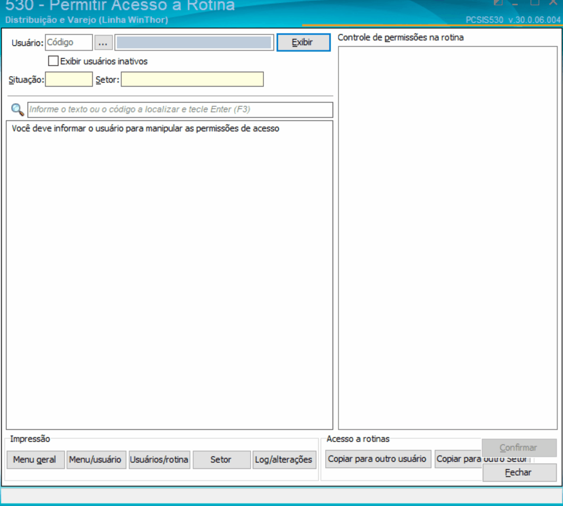Close the window with Fechar button
The height and width of the screenshot is (506, 563).
coord(519,472)
